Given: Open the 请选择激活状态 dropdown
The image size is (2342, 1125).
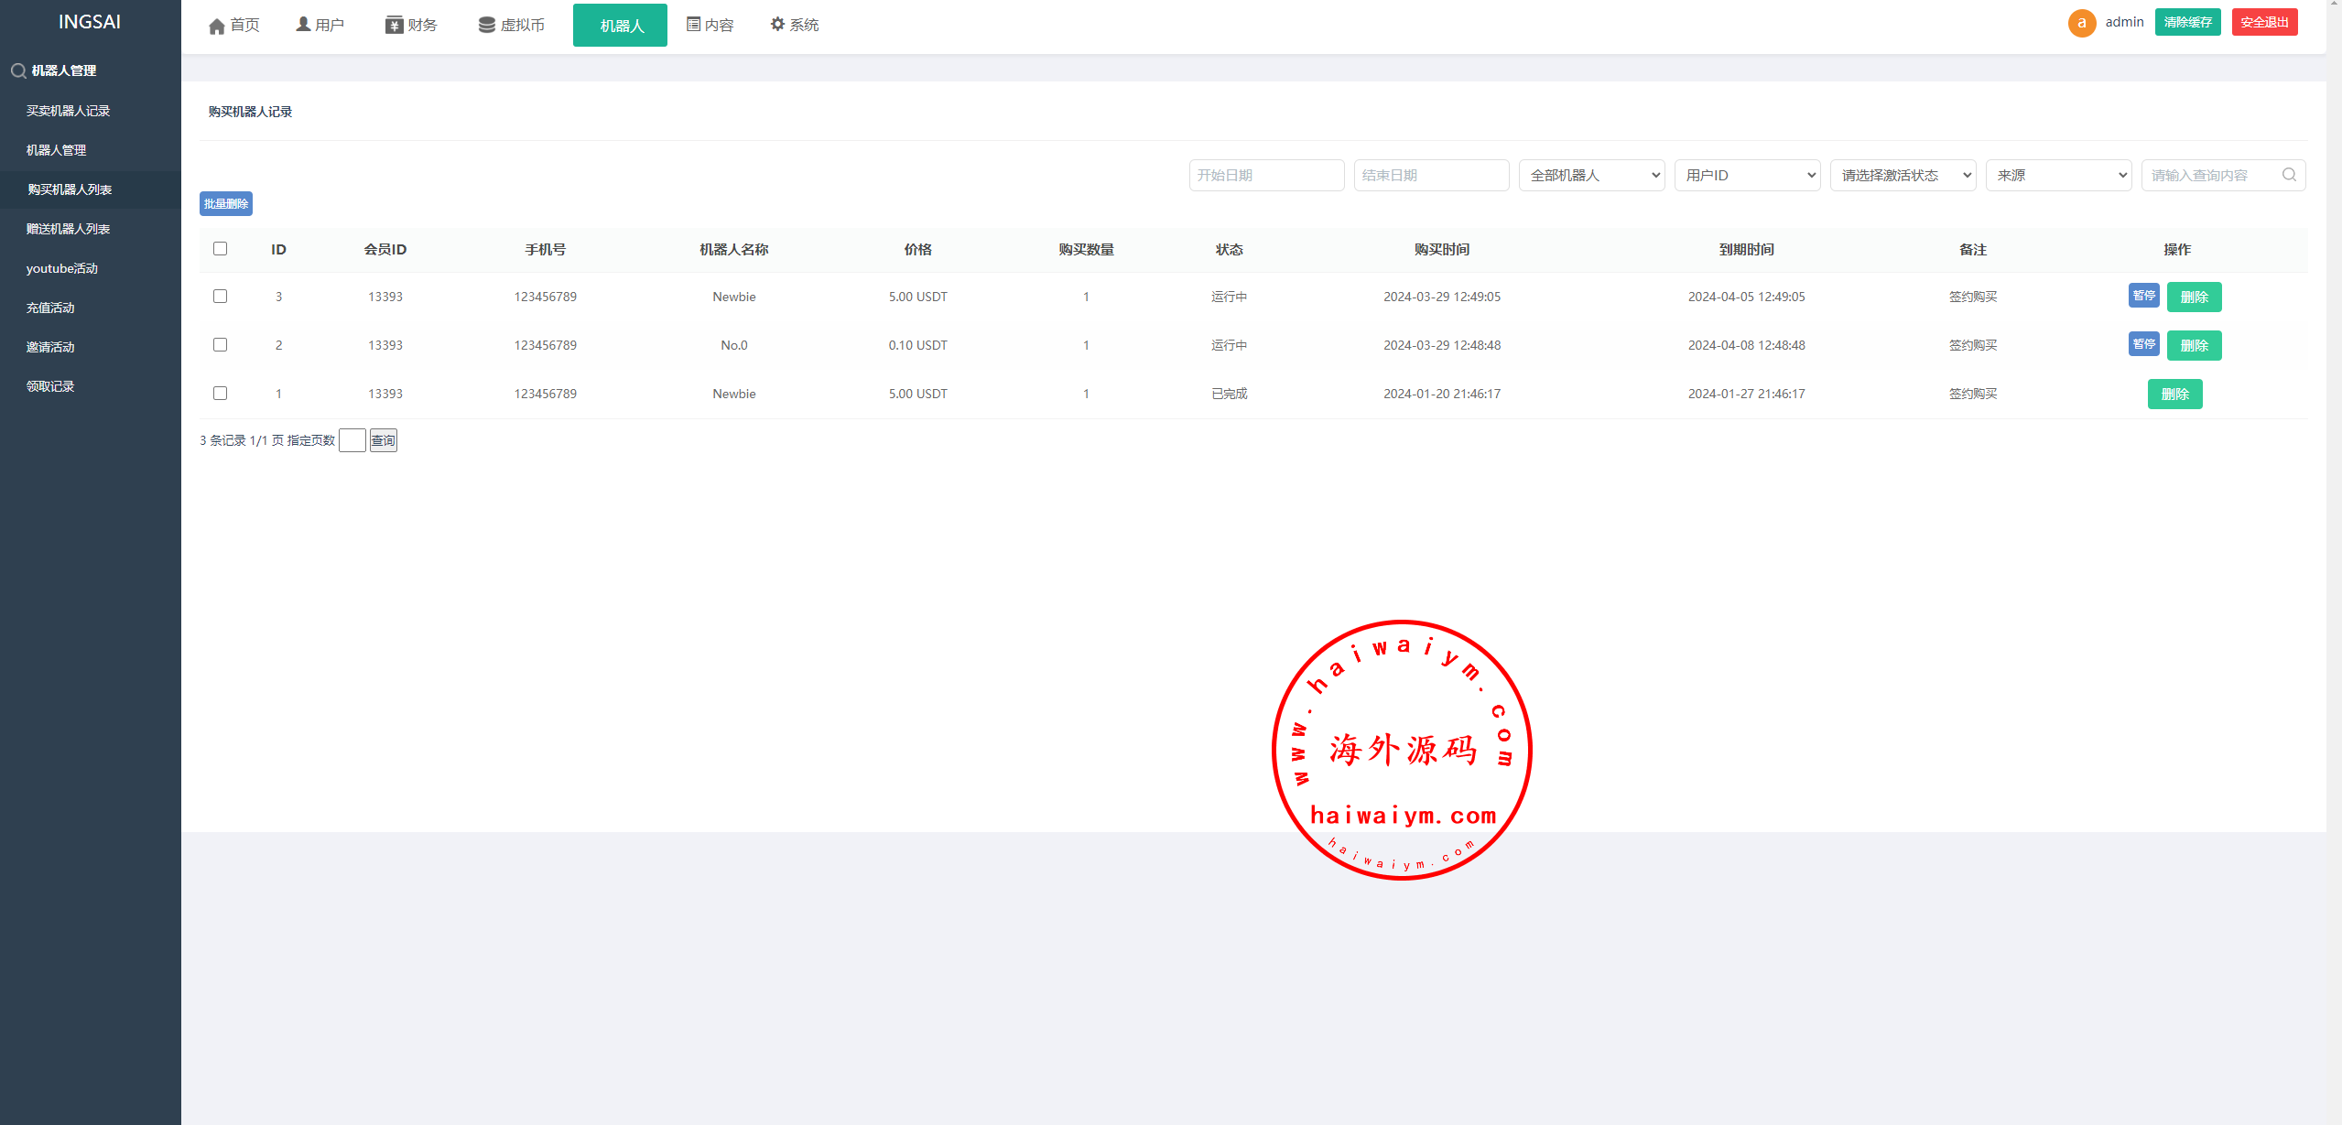Looking at the screenshot, I should tap(1903, 175).
